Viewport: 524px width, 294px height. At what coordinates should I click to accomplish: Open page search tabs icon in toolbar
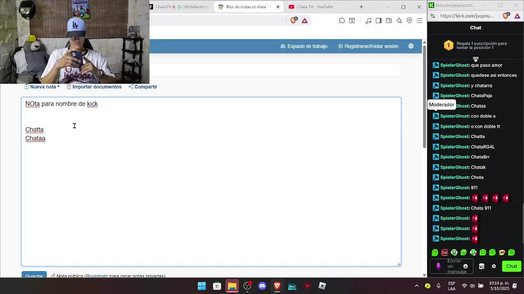[352, 21]
